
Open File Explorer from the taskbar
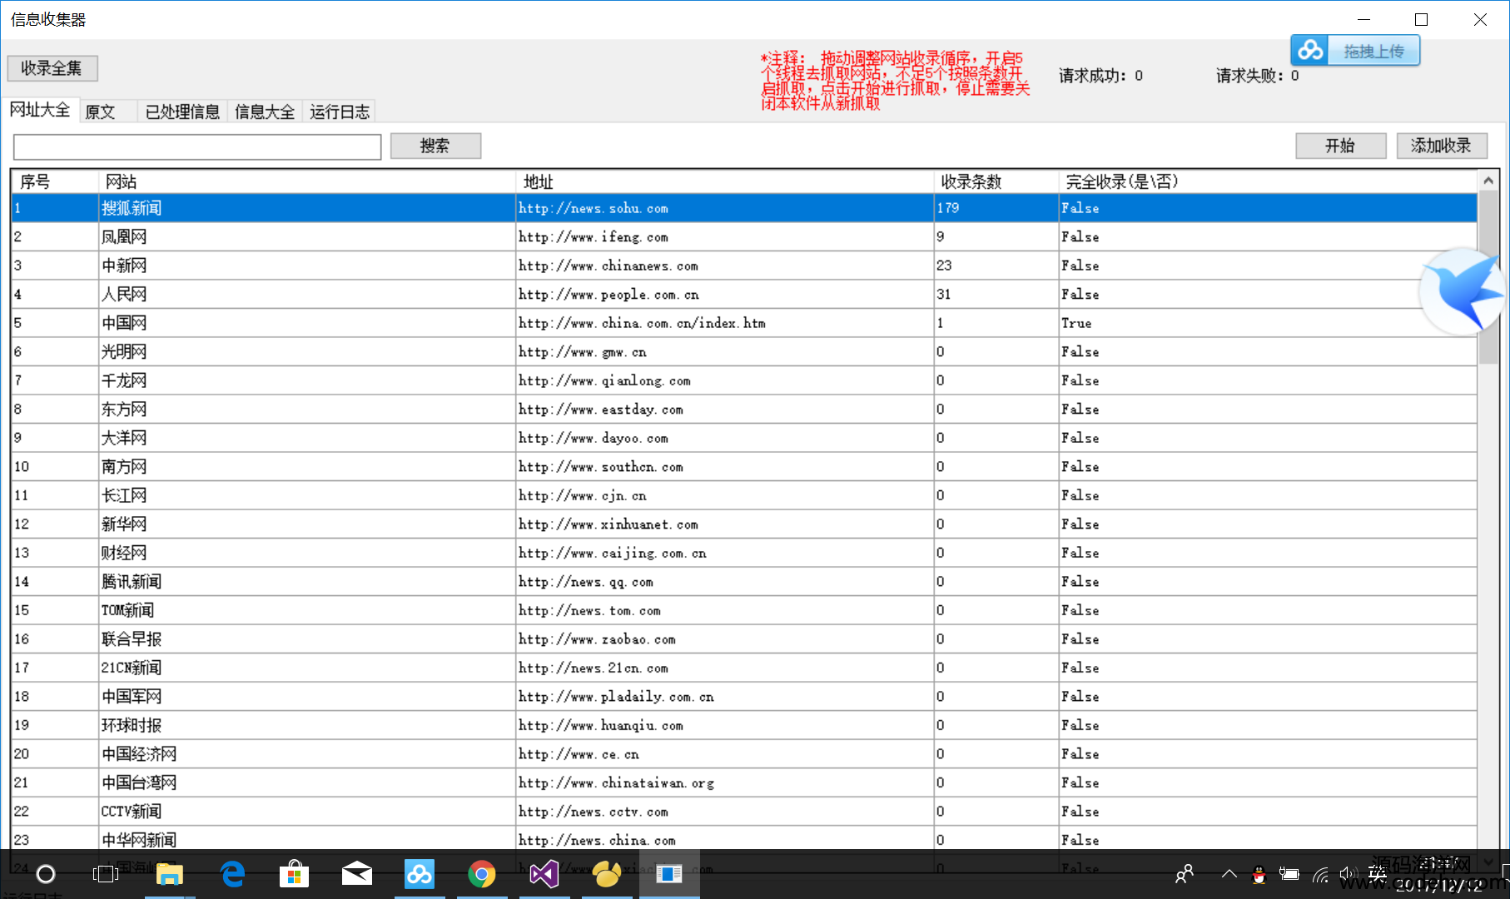[x=170, y=874]
